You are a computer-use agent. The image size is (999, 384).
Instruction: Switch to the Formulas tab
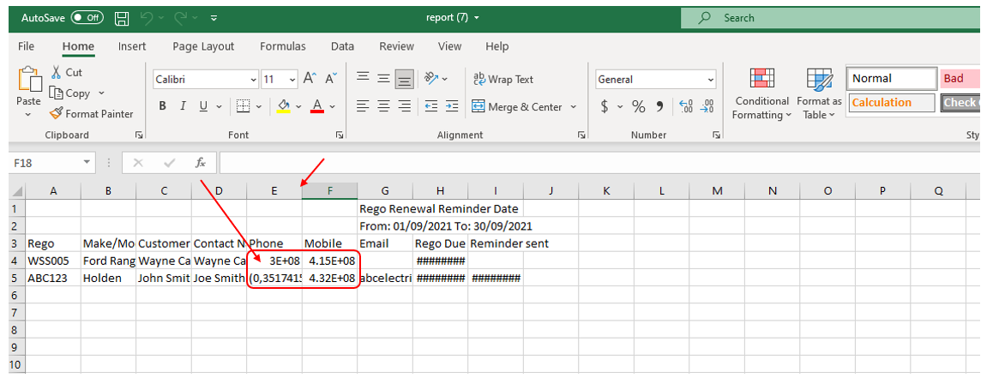[283, 46]
